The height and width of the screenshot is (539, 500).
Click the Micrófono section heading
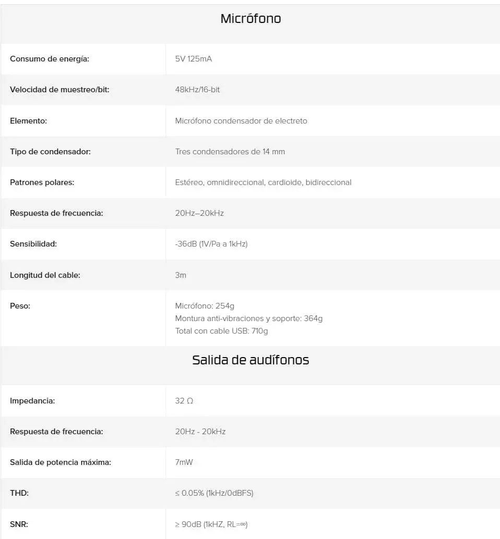(251, 19)
